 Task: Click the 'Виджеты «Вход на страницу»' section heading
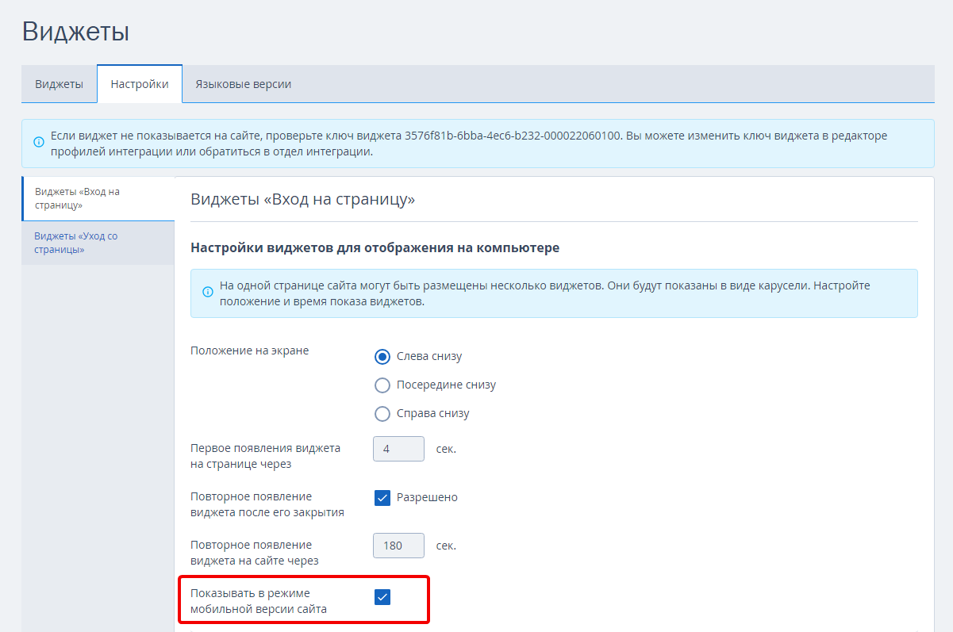coord(303,199)
